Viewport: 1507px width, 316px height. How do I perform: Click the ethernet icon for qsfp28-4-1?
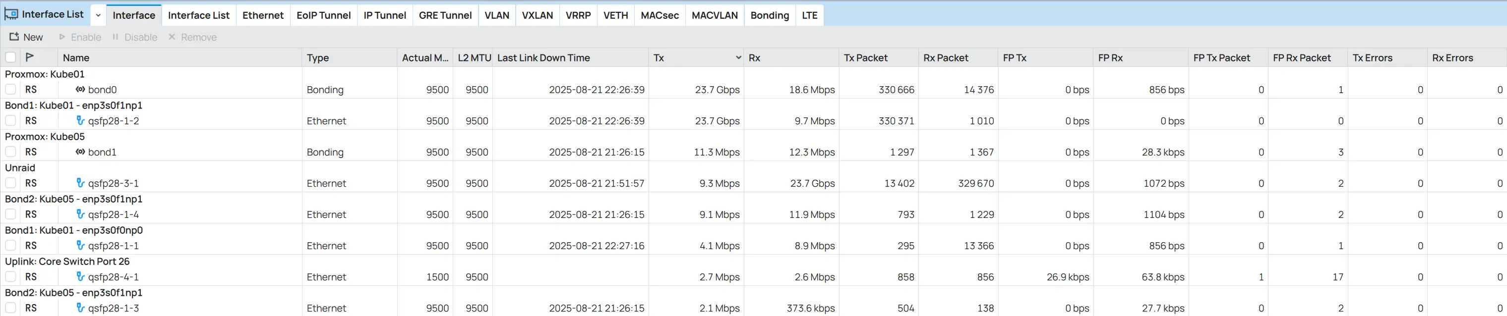pos(80,276)
